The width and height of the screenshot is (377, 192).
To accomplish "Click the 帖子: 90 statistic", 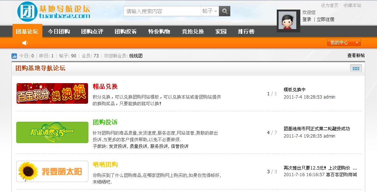I will click(67, 56).
